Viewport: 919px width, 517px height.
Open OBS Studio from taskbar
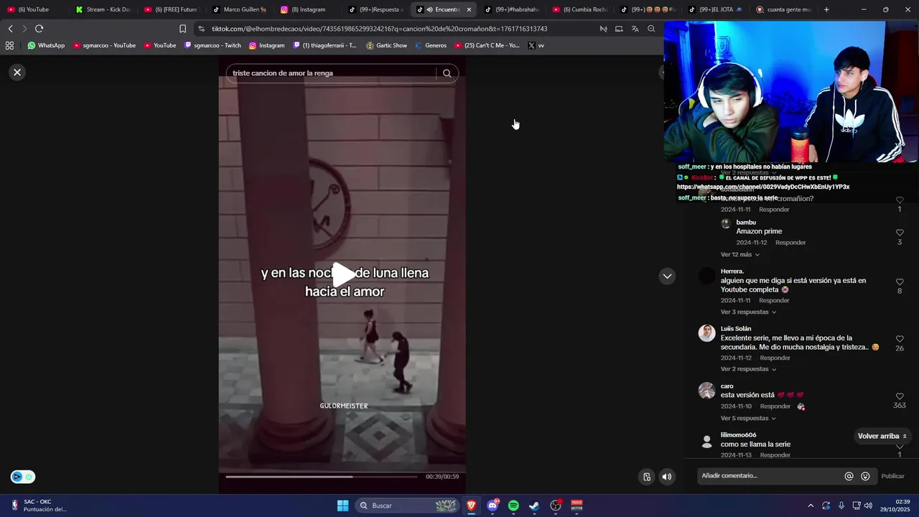click(x=555, y=506)
